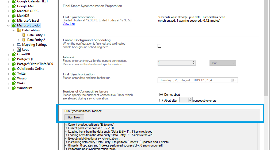This screenshot has width=274, height=150.
Task: Select the Wunderlist connection in tree
Action: click(x=25, y=88)
